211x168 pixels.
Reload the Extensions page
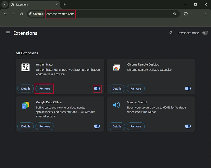coord(21,14)
